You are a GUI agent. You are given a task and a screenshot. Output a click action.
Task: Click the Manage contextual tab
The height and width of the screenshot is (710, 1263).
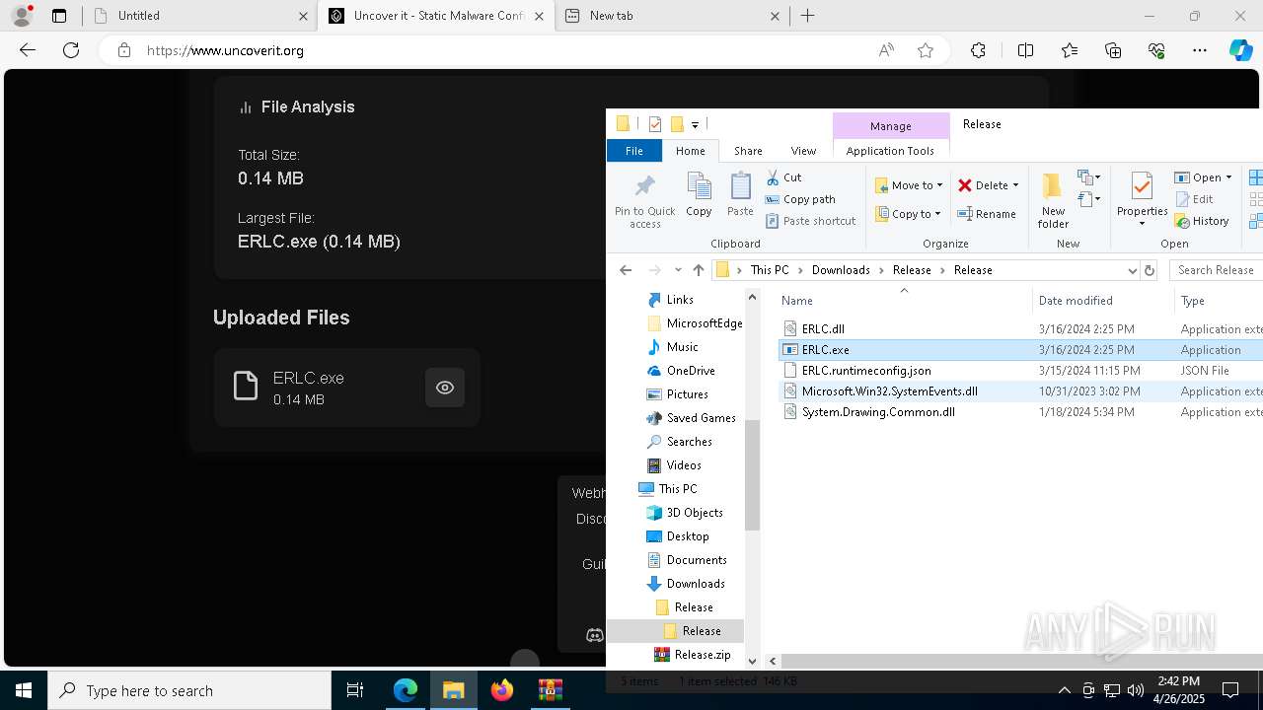click(891, 126)
